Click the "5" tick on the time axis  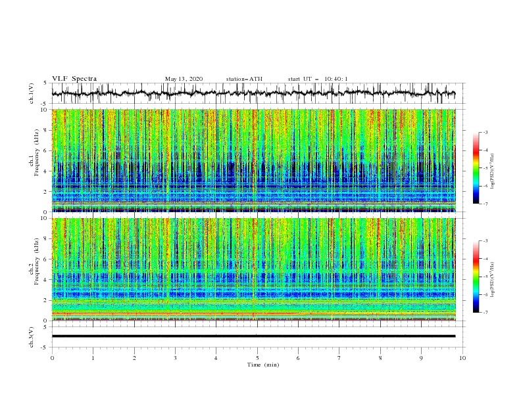(x=257, y=358)
